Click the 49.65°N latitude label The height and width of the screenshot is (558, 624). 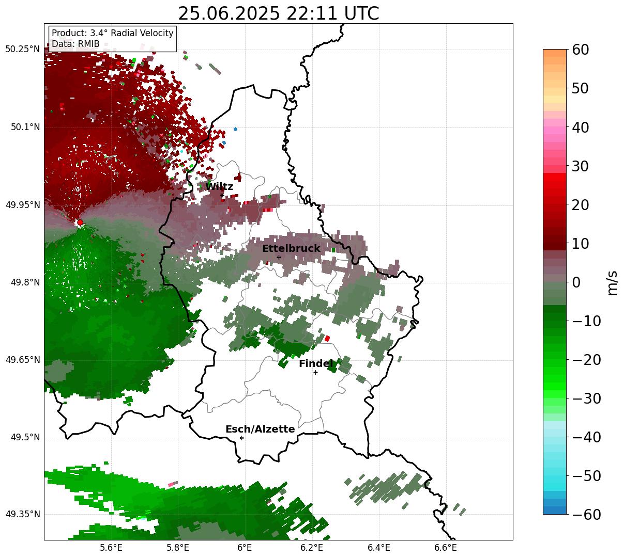click(22, 360)
